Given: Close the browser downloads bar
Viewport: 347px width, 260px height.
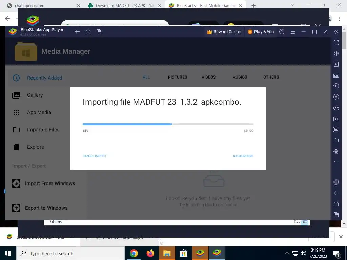Looking at the screenshot, I should pos(341,237).
